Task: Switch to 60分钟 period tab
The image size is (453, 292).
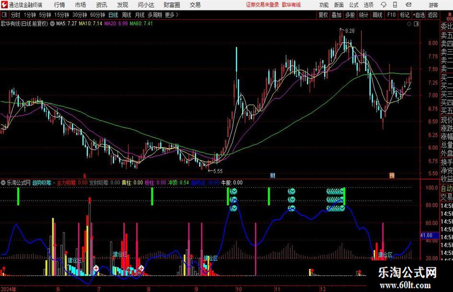Action: (97, 15)
